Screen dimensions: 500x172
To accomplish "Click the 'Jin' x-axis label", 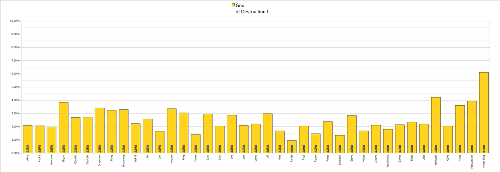I will coord(148,156).
